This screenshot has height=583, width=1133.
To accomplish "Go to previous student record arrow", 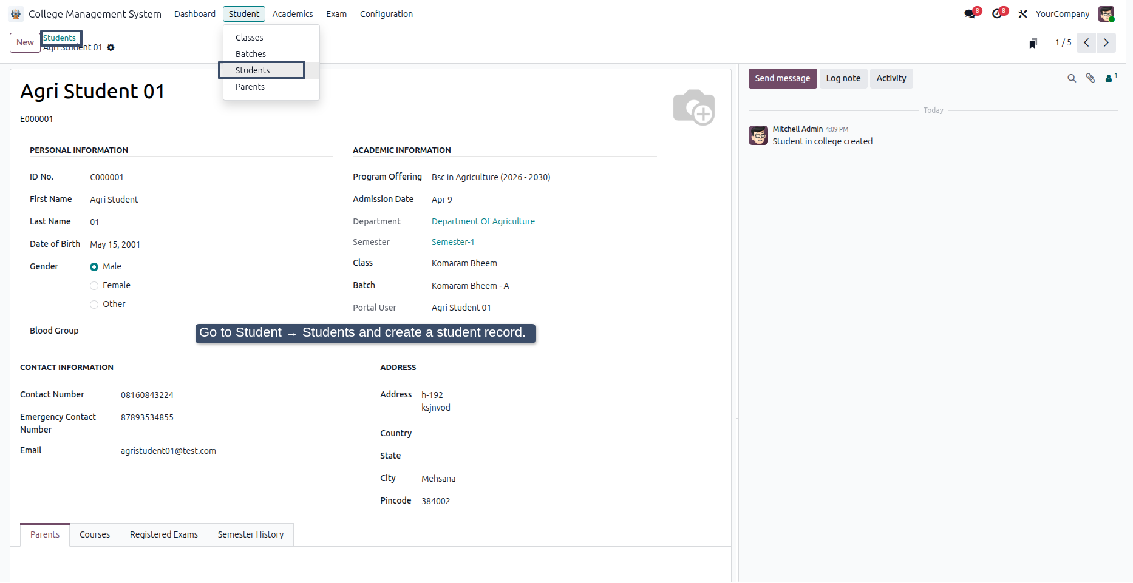I will pos(1086,42).
